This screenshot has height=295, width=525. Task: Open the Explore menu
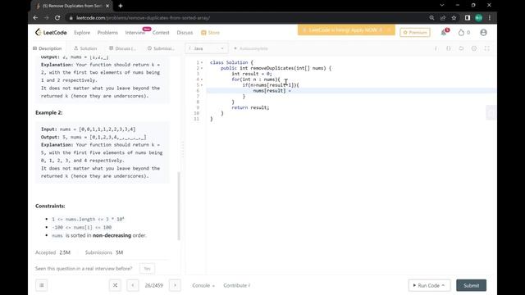[82, 33]
